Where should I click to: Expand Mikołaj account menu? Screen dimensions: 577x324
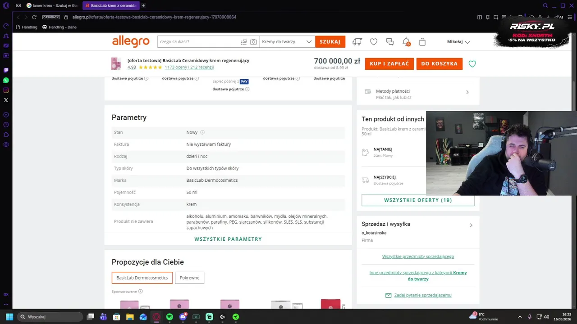[x=458, y=42]
